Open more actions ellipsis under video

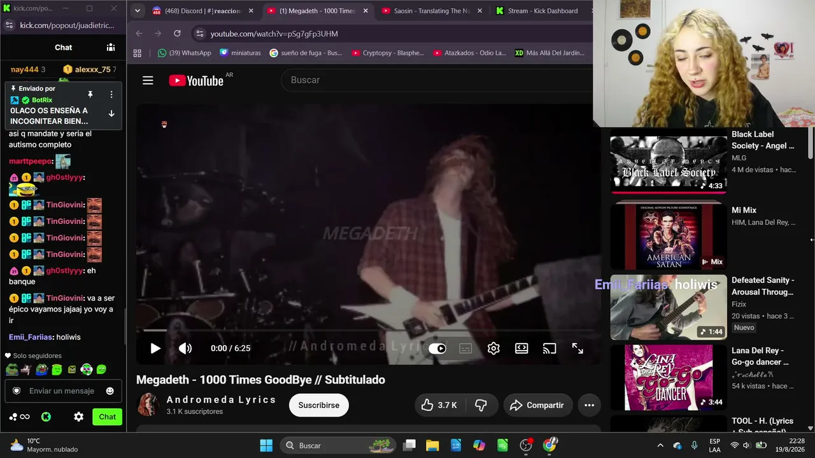click(x=590, y=405)
